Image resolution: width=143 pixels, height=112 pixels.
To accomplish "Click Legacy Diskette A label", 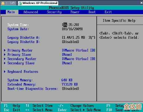I will [x=23, y=38].
